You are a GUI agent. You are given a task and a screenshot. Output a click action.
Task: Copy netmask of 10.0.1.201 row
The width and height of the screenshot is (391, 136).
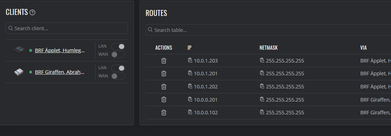pos(262,73)
